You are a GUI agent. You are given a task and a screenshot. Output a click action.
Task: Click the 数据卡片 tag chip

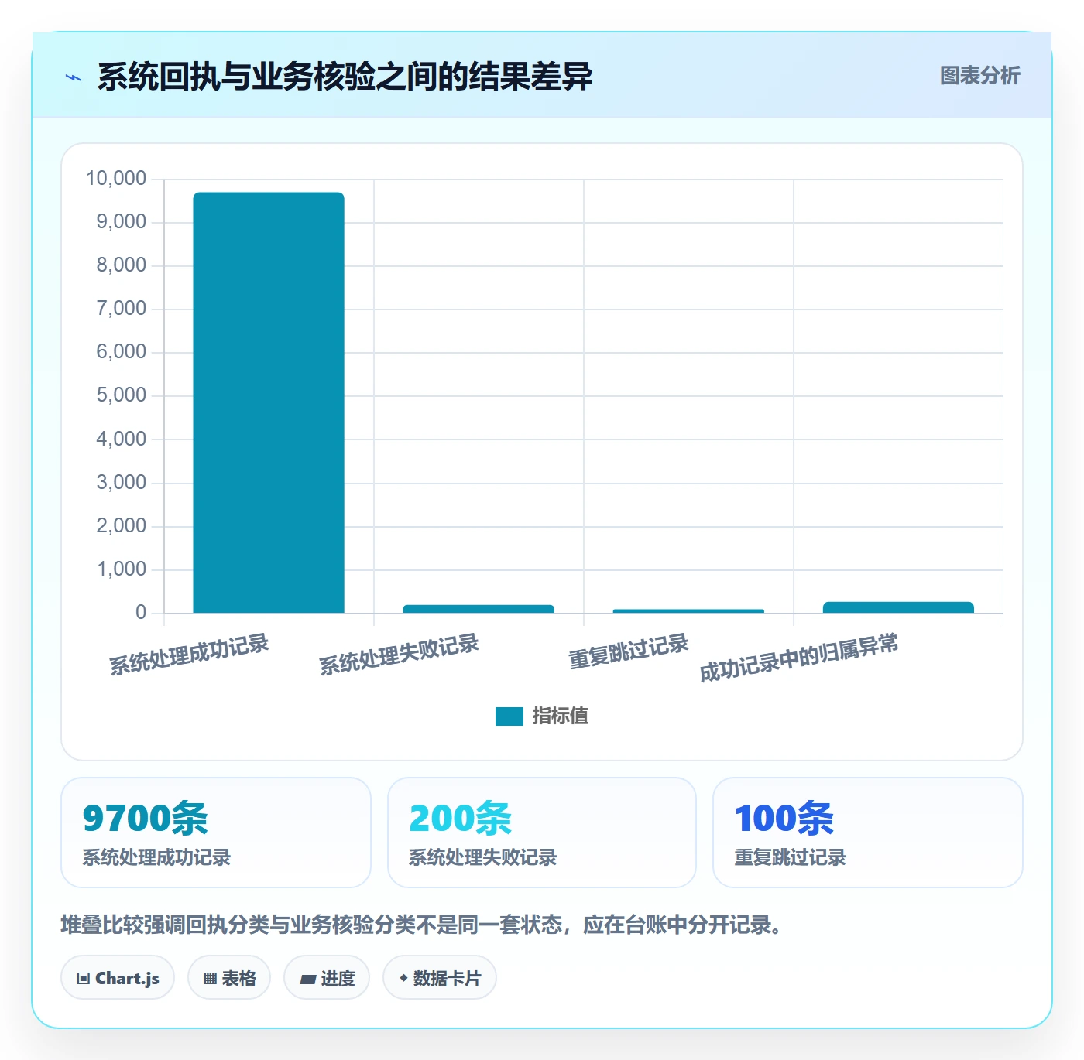pos(440,978)
